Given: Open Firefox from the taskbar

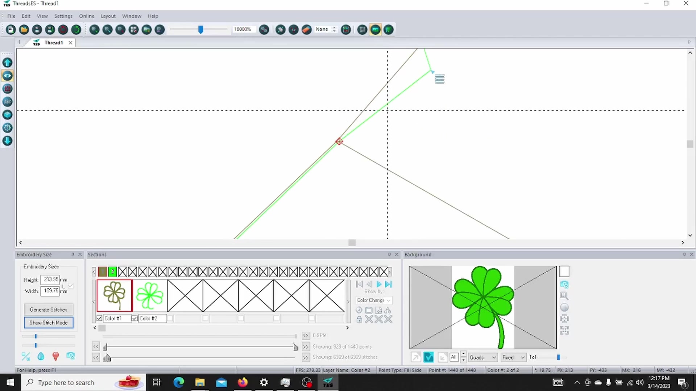Looking at the screenshot, I should (243, 382).
